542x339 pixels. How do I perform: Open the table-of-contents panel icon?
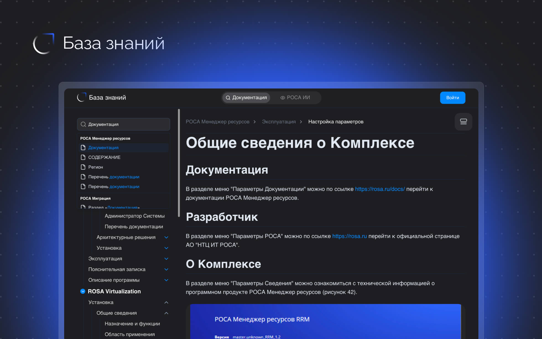[463, 122]
